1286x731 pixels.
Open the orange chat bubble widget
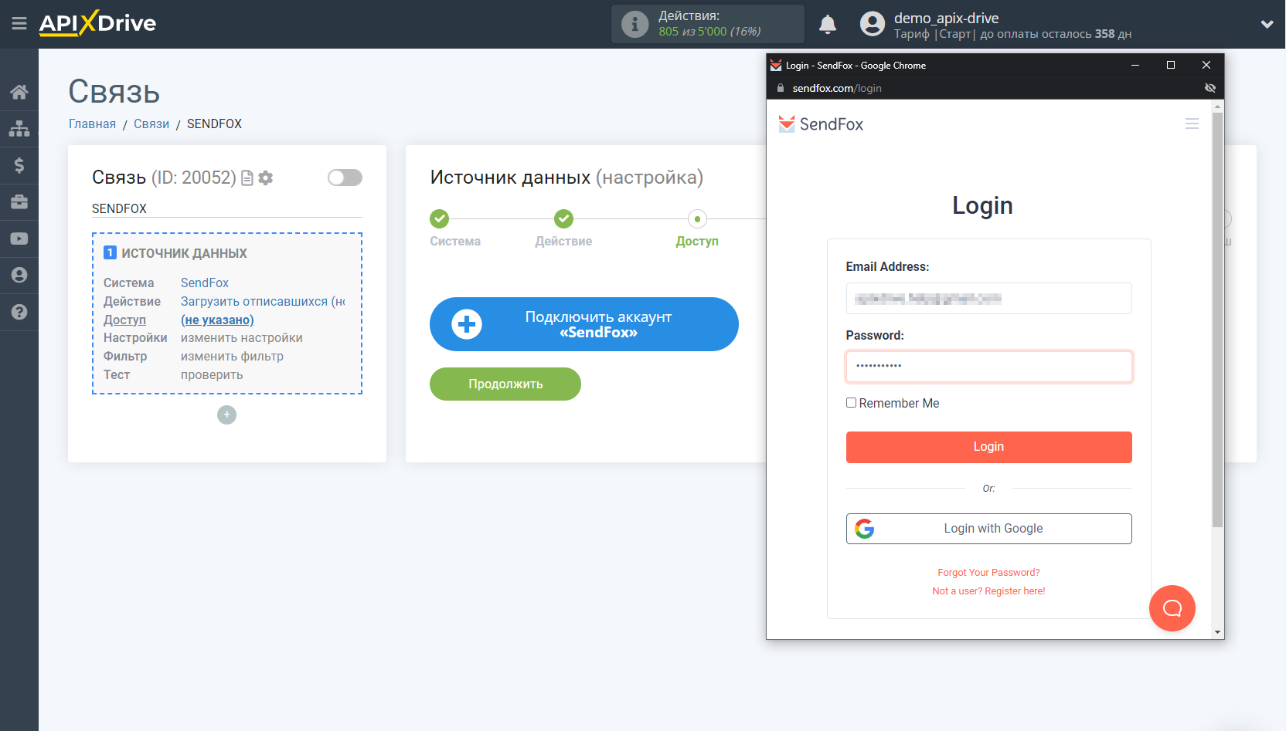[1172, 608]
